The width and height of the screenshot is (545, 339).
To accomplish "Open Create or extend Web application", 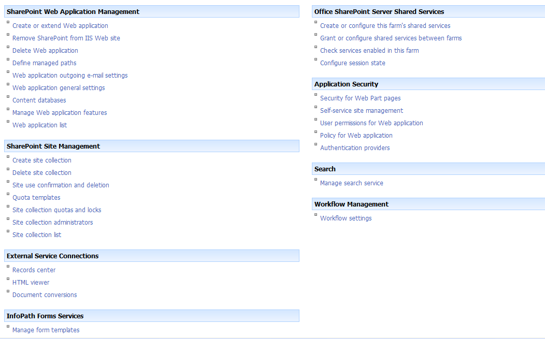I will tap(60, 26).
